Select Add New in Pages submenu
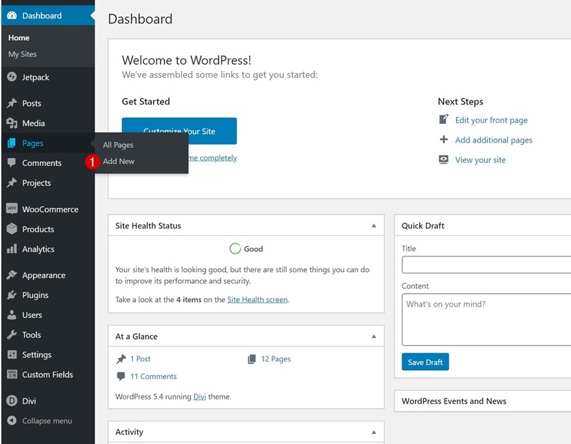Screen dimensions: 571x444 (119, 161)
